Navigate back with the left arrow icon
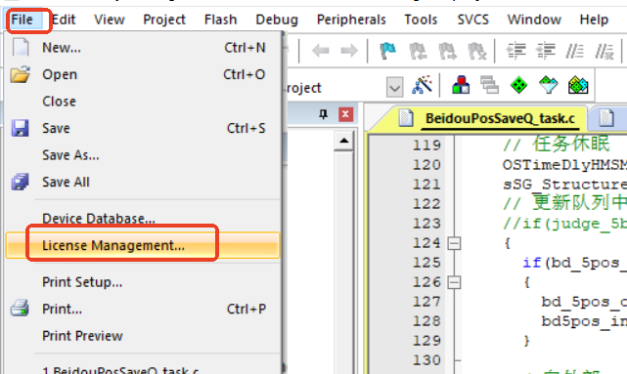Screen dimensions: 627x374 [320, 51]
